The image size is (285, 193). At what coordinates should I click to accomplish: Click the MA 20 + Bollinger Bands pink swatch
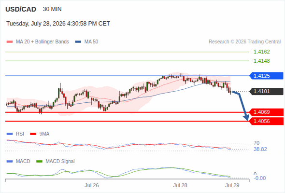(10, 42)
